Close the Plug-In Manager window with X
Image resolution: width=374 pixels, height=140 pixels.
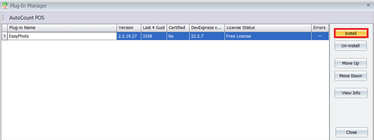click(368, 5)
